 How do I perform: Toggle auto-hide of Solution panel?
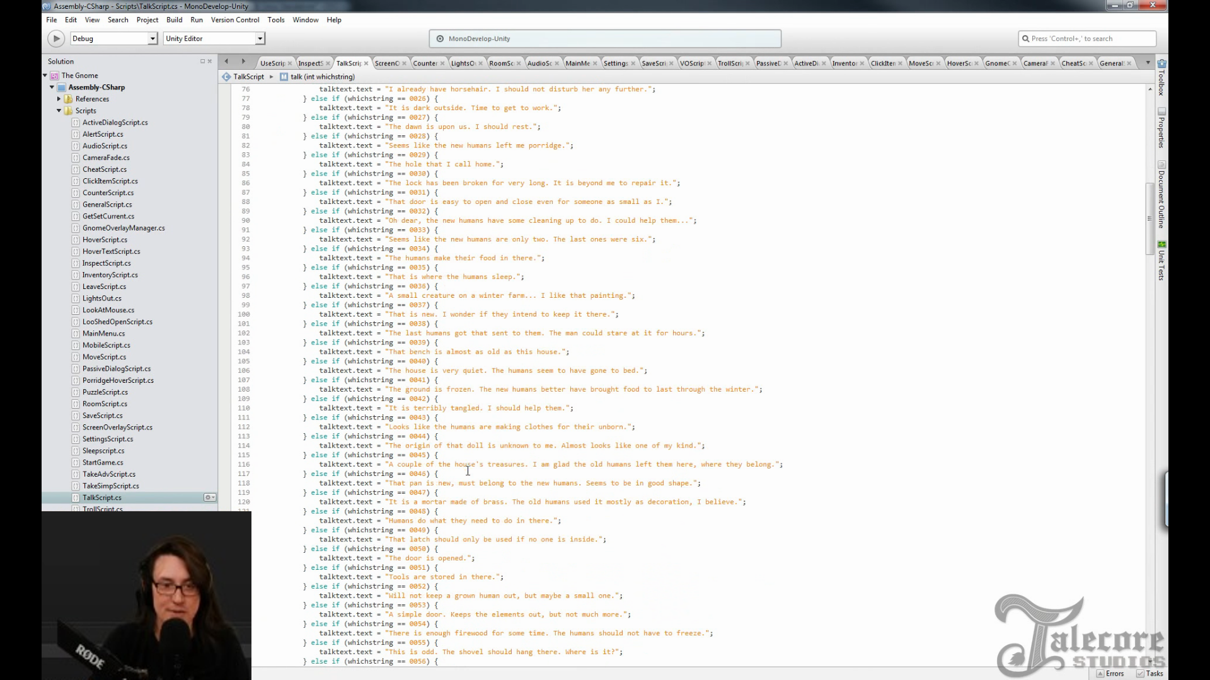pyautogui.click(x=203, y=61)
